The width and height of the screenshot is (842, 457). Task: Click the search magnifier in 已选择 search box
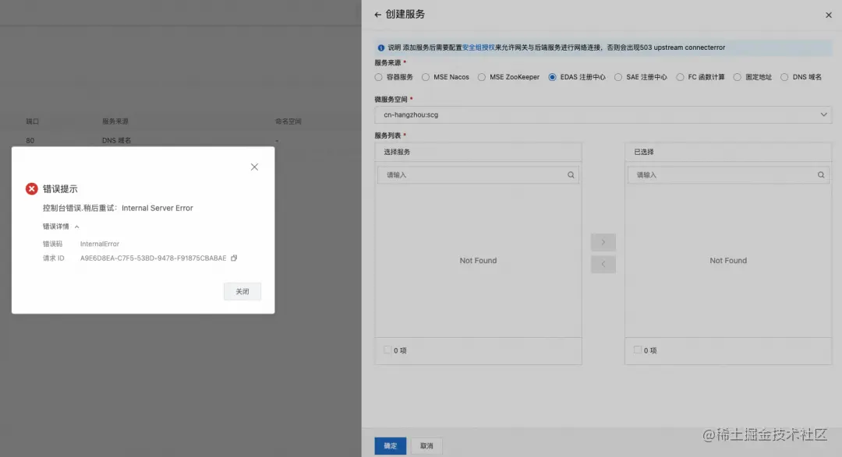[x=821, y=174]
